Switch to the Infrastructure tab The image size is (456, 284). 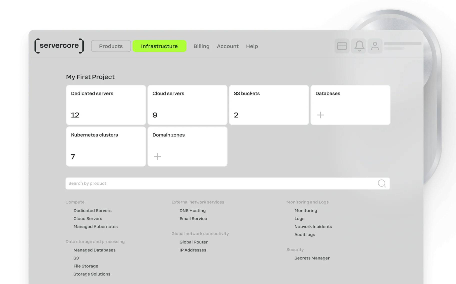(x=159, y=46)
